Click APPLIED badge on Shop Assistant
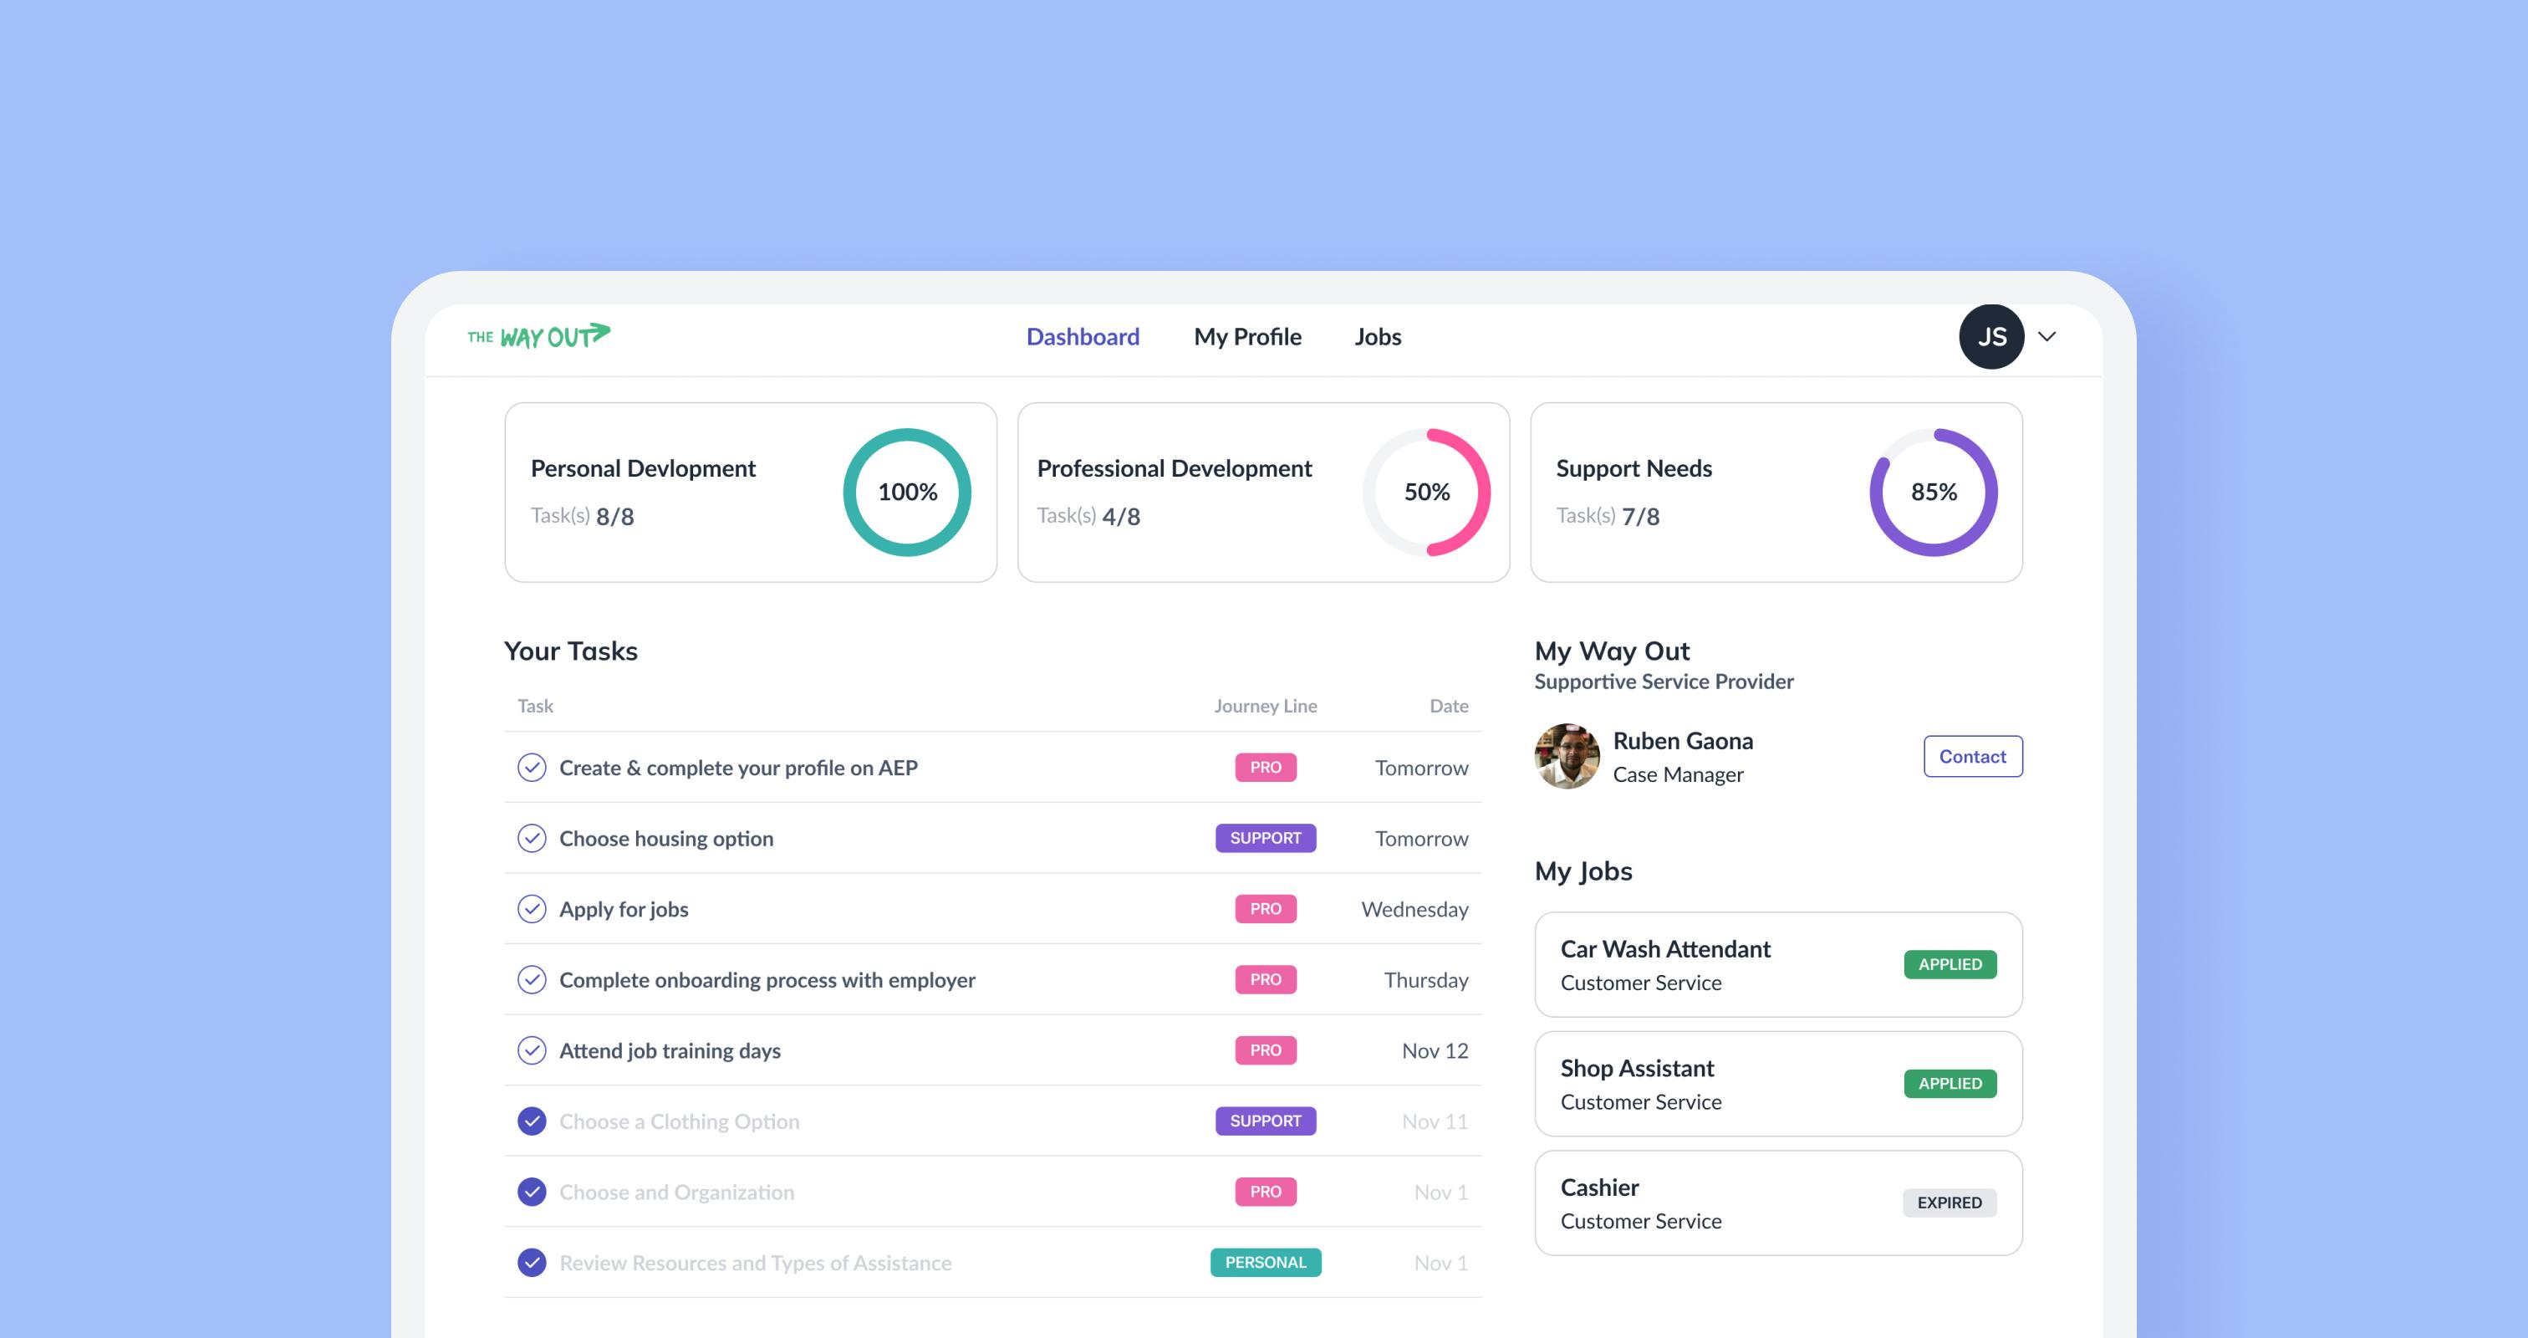 [1950, 1084]
